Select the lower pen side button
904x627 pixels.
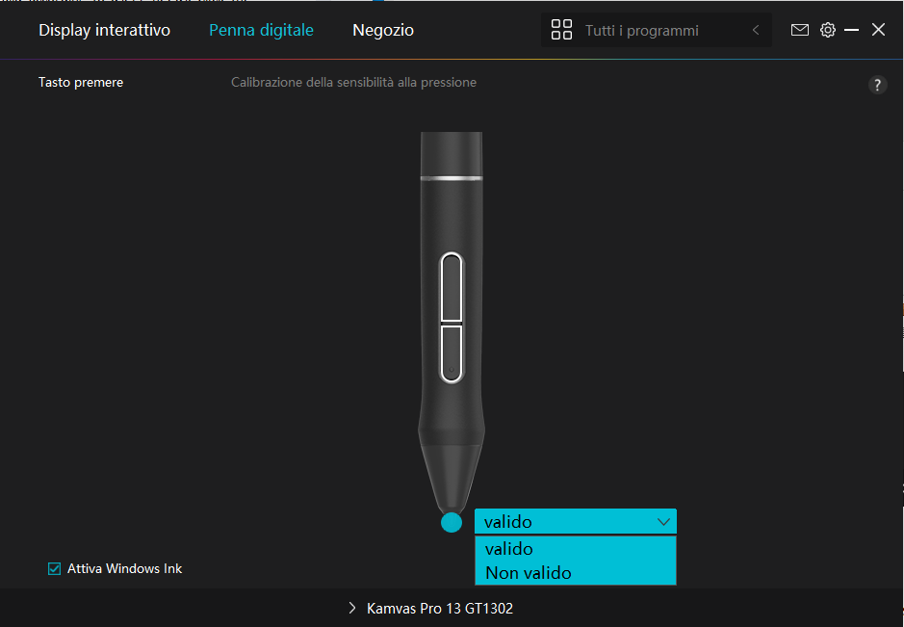452,352
